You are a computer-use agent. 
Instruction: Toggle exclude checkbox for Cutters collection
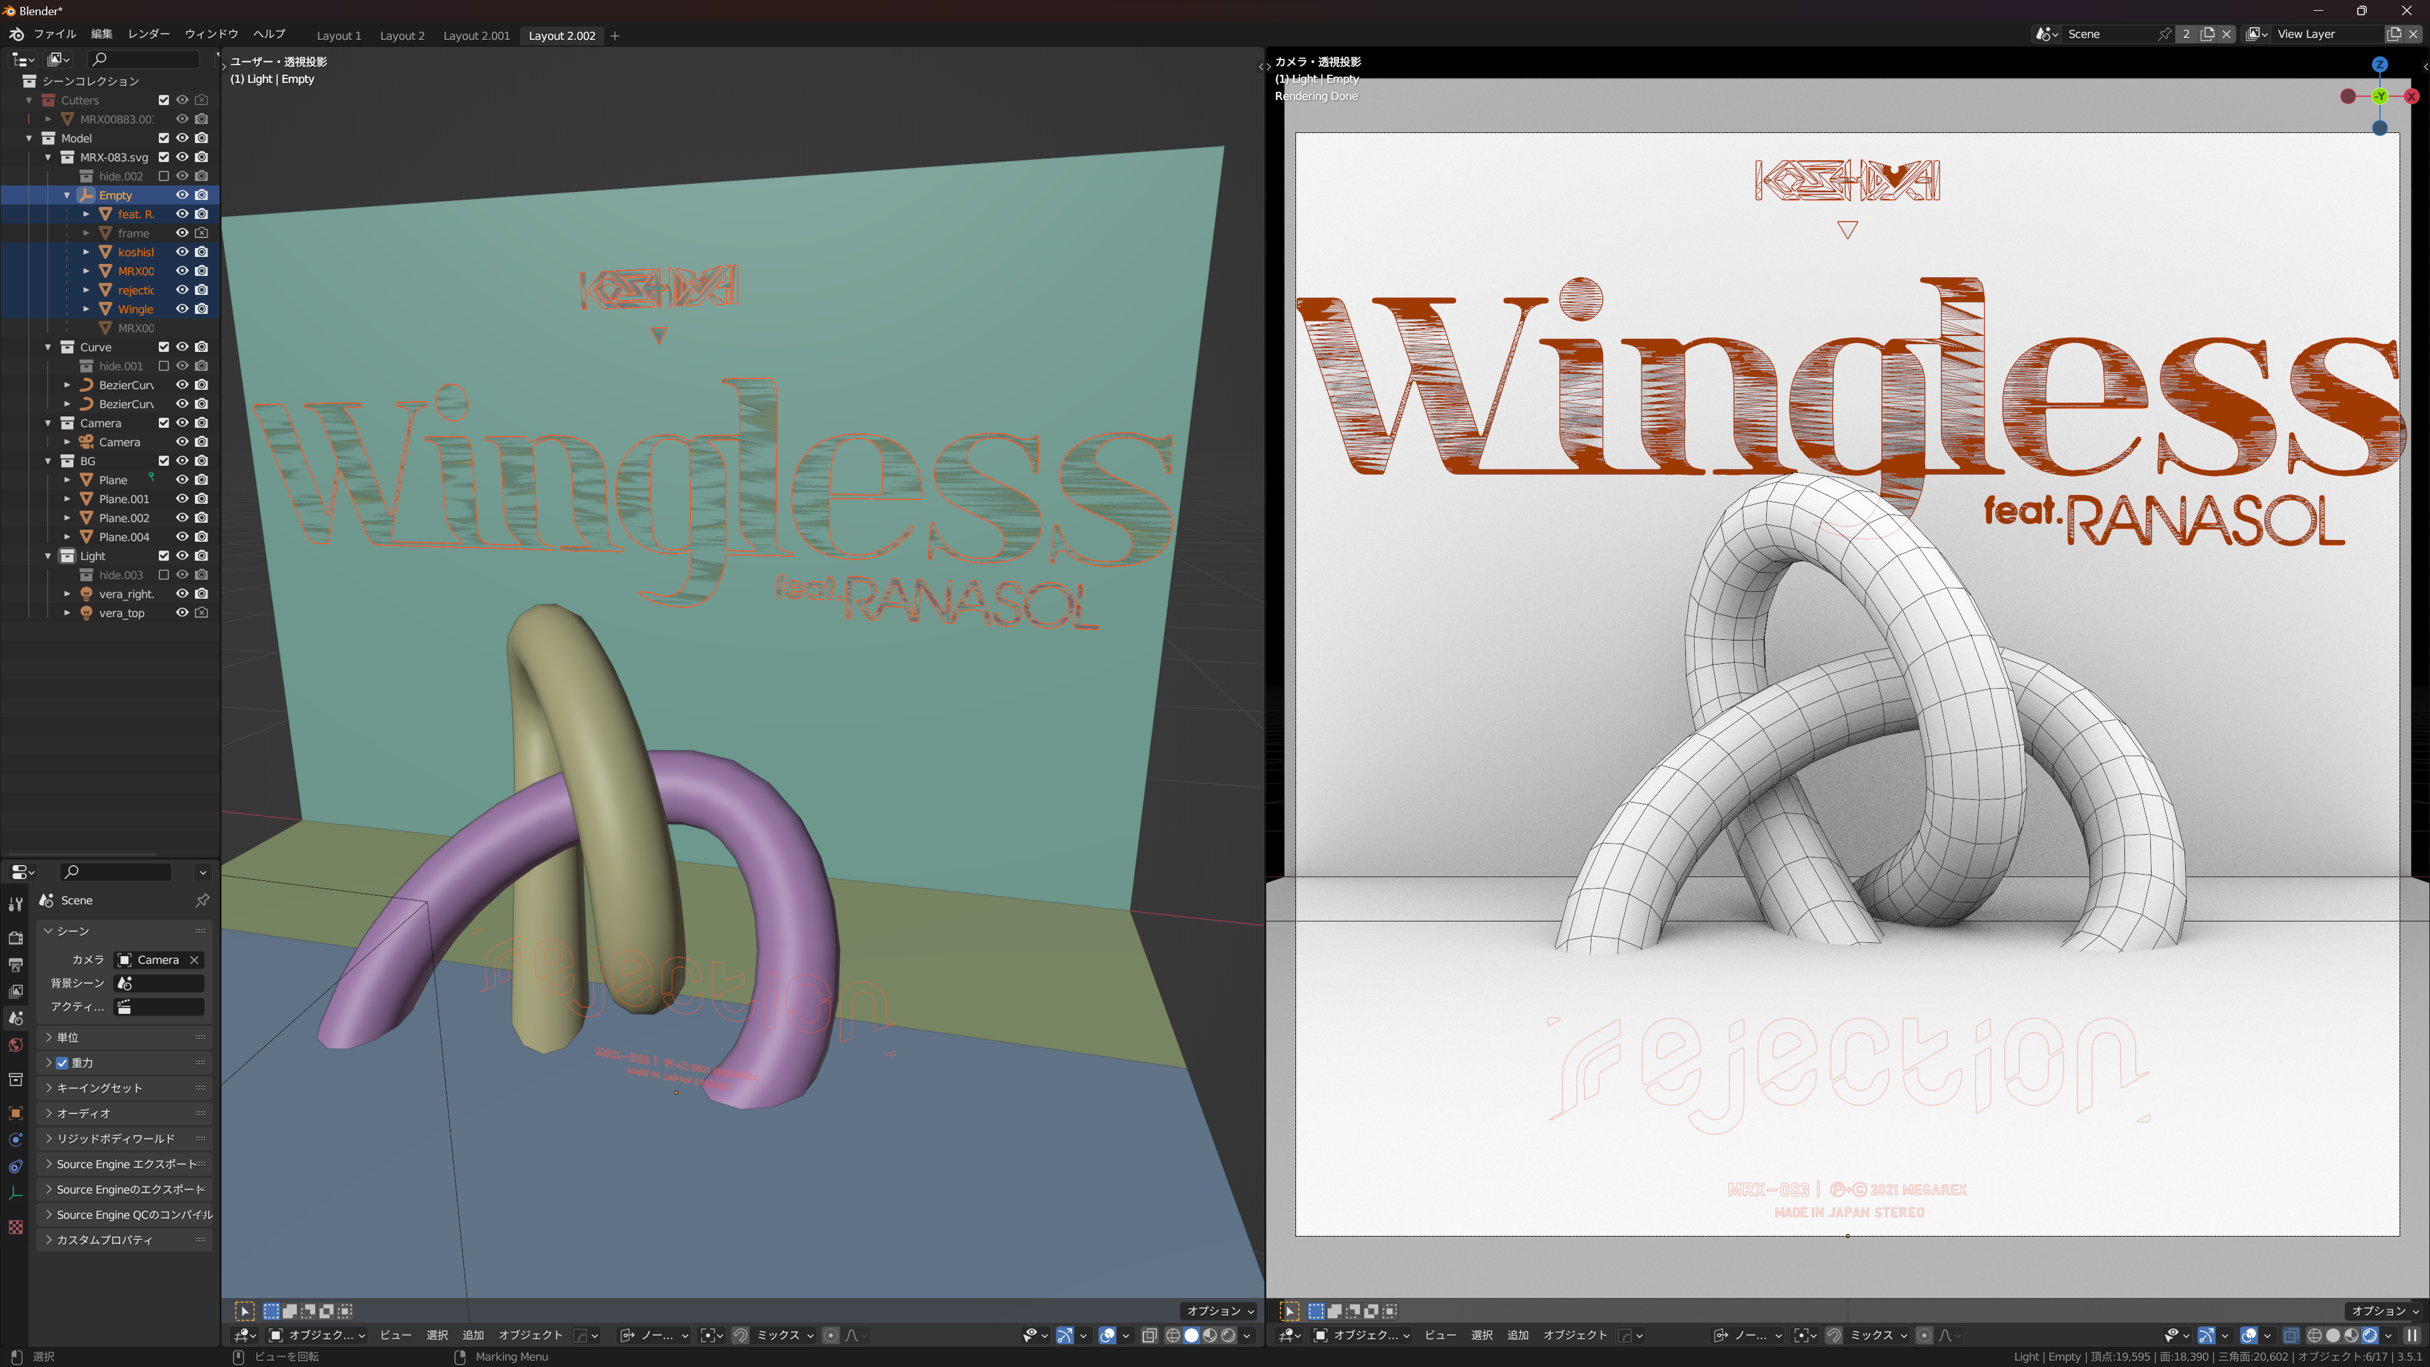[x=163, y=100]
